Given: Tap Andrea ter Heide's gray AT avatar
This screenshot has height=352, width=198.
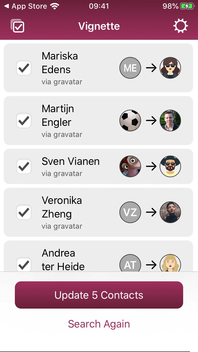Looking at the screenshot, I should (130, 263).
